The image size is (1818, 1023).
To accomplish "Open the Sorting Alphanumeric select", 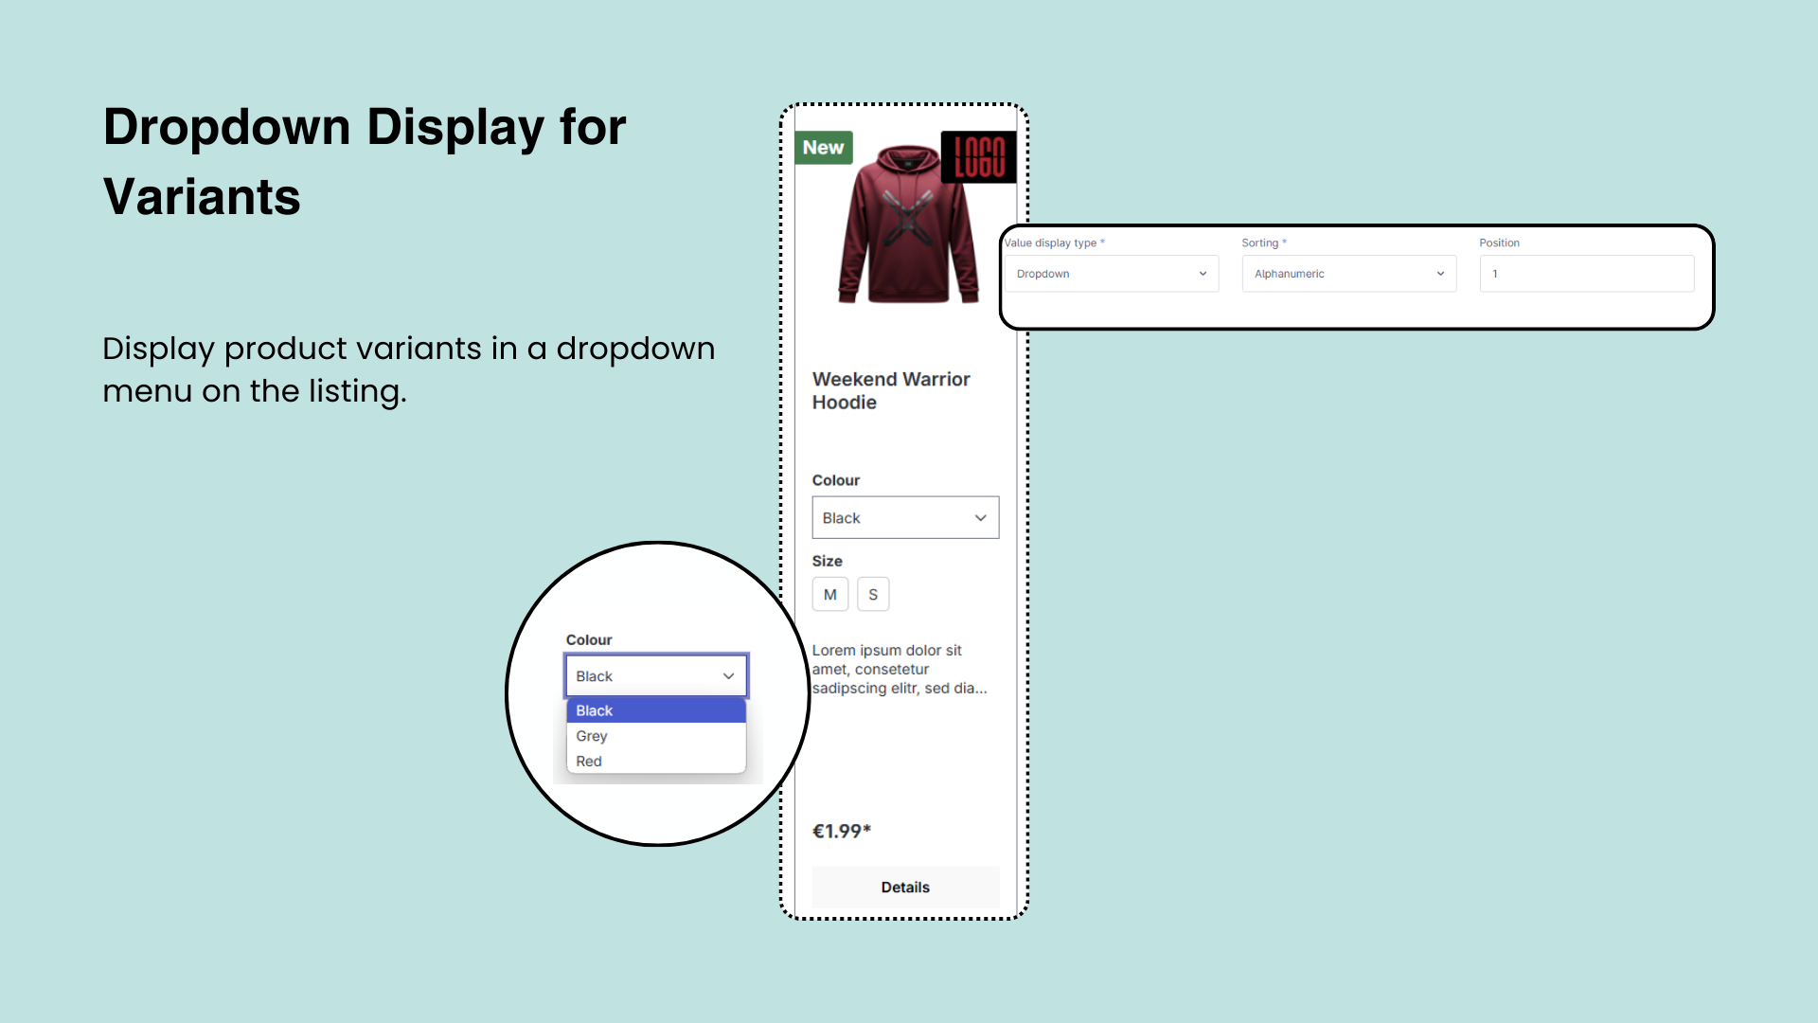I will 1348,274.
